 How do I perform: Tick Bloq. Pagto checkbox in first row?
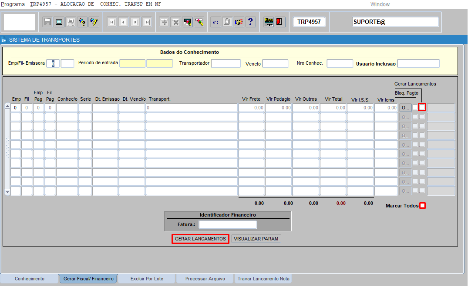click(x=415, y=107)
